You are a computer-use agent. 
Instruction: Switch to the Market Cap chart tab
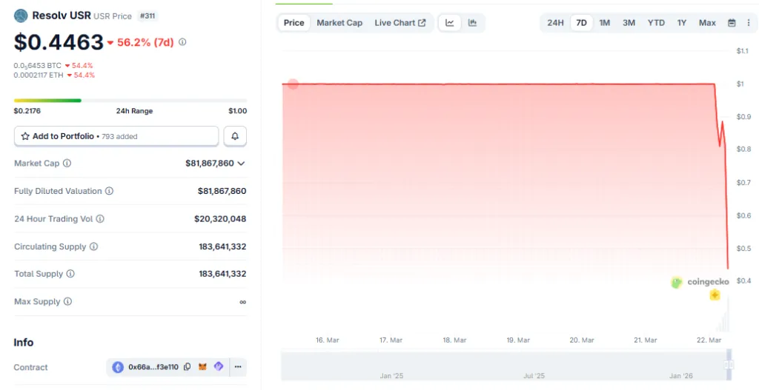339,23
